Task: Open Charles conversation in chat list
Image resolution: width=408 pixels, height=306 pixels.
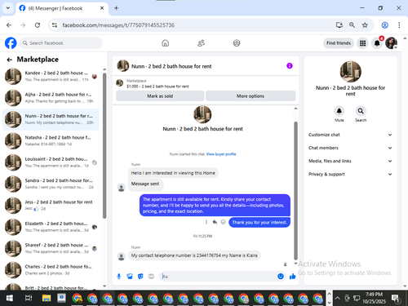Action: pyautogui.click(x=51, y=269)
